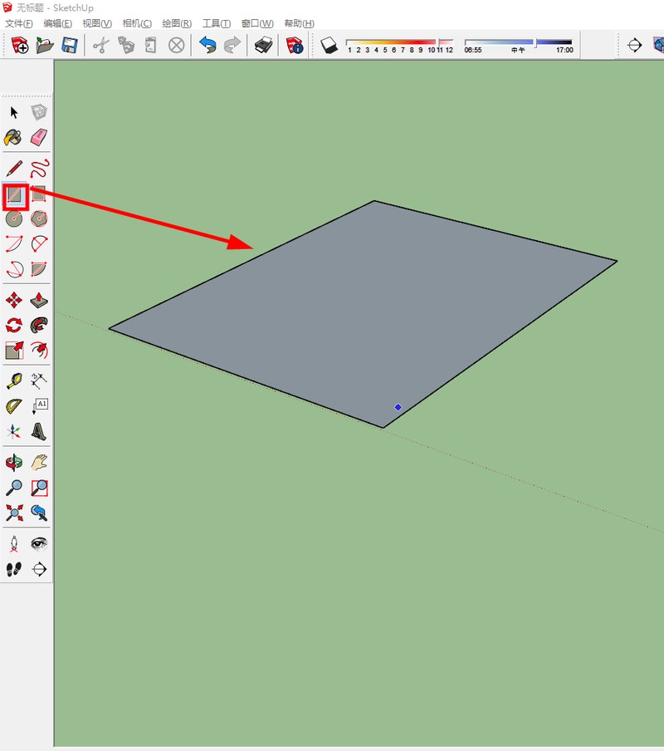This screenshot has height=751, width=664.
Task: Open the 相机(C) menu
Action: pos(137,23)
